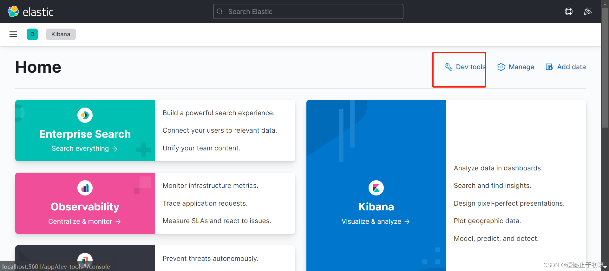Click 'Monitor infrastructure metrics.' text
The image size is (609, 271).
(x=211, y=186)
